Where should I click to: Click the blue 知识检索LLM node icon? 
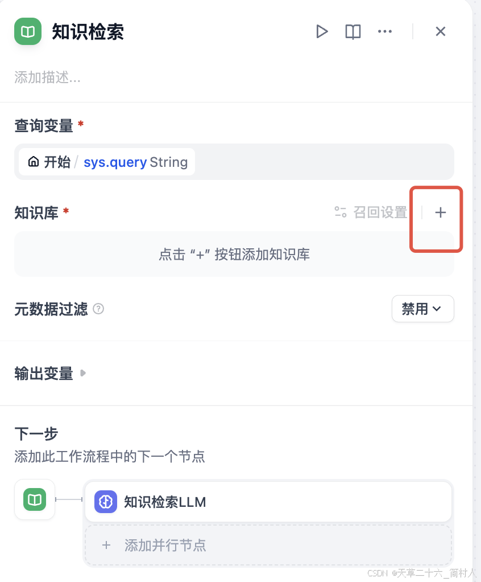tap(105, 502)
